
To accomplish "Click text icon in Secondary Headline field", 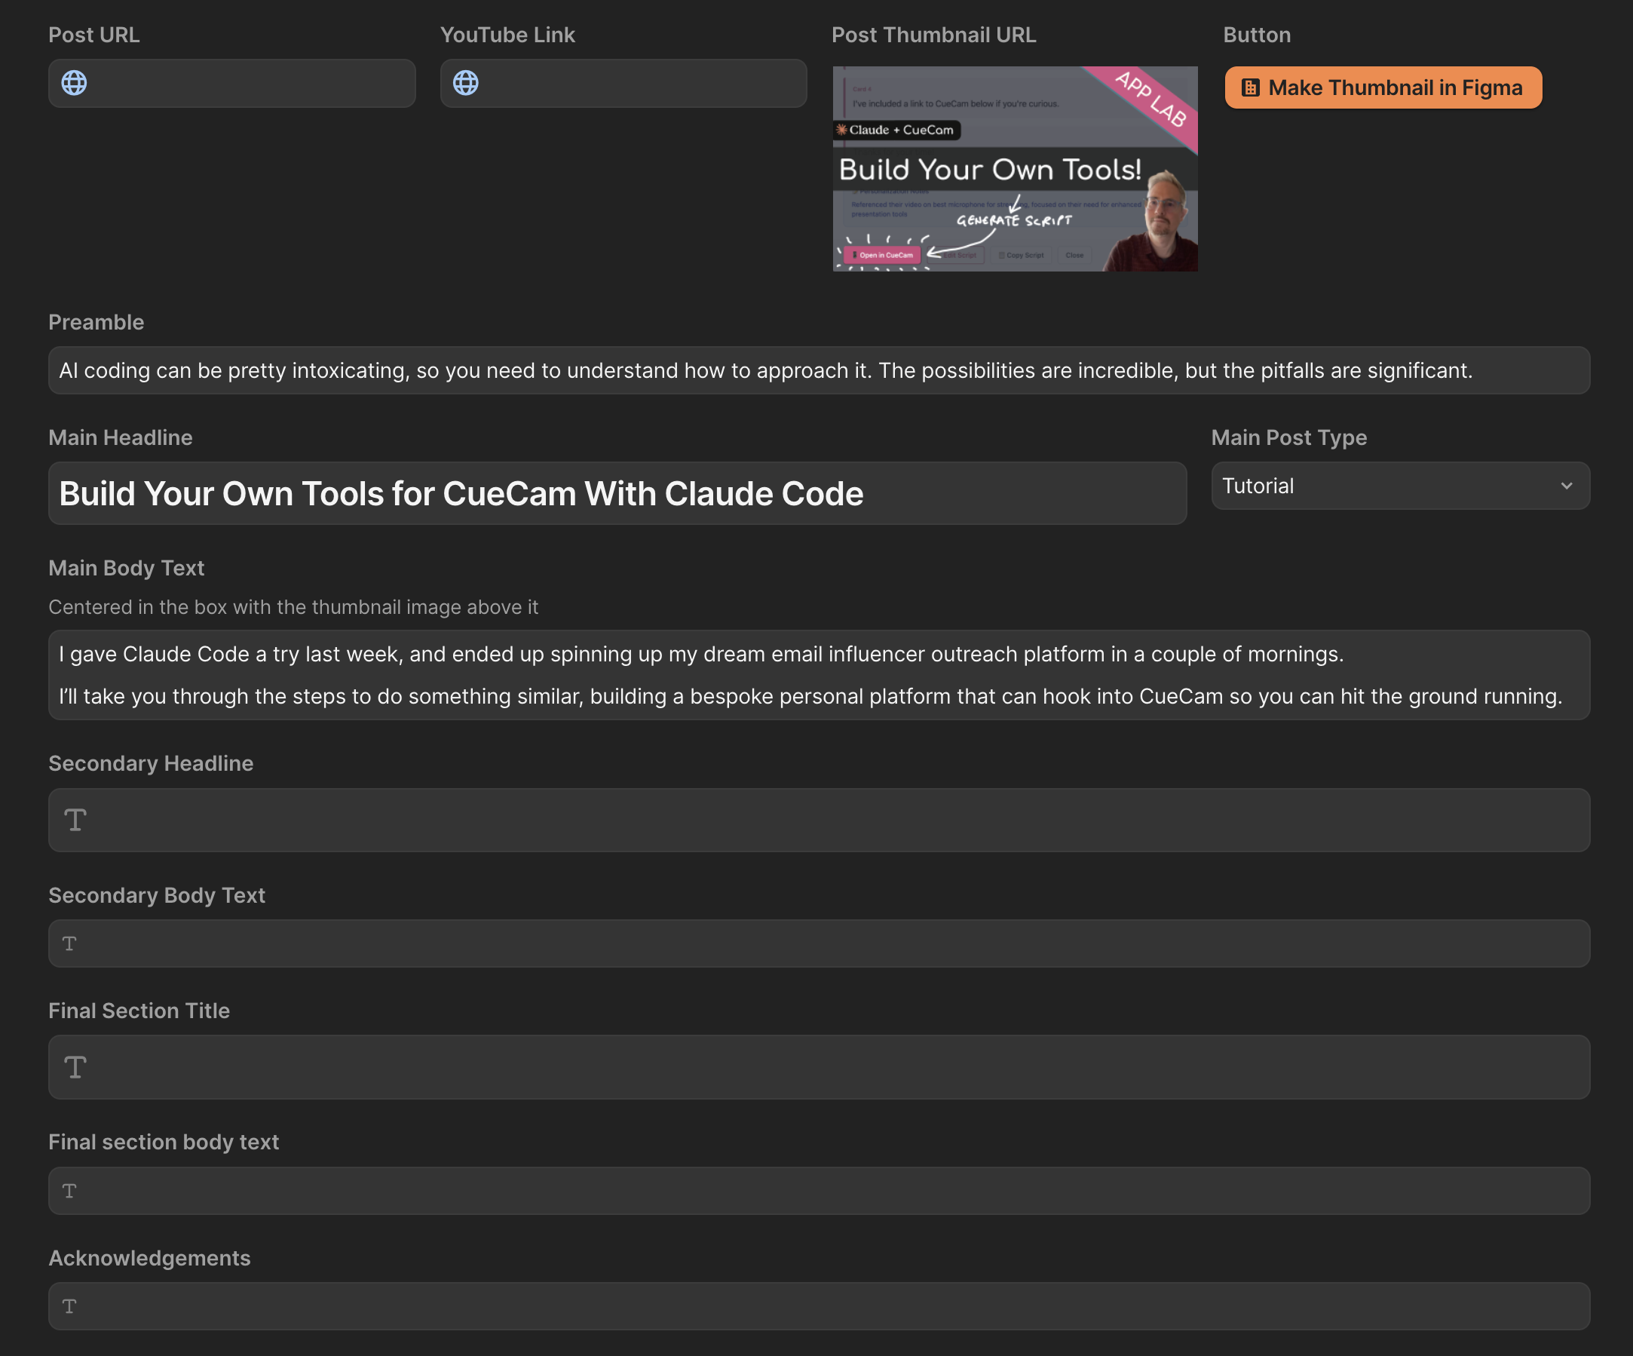I will coord(75,820).
